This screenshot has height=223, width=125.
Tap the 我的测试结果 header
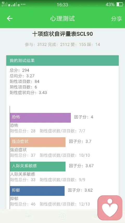tap(62, 60)
